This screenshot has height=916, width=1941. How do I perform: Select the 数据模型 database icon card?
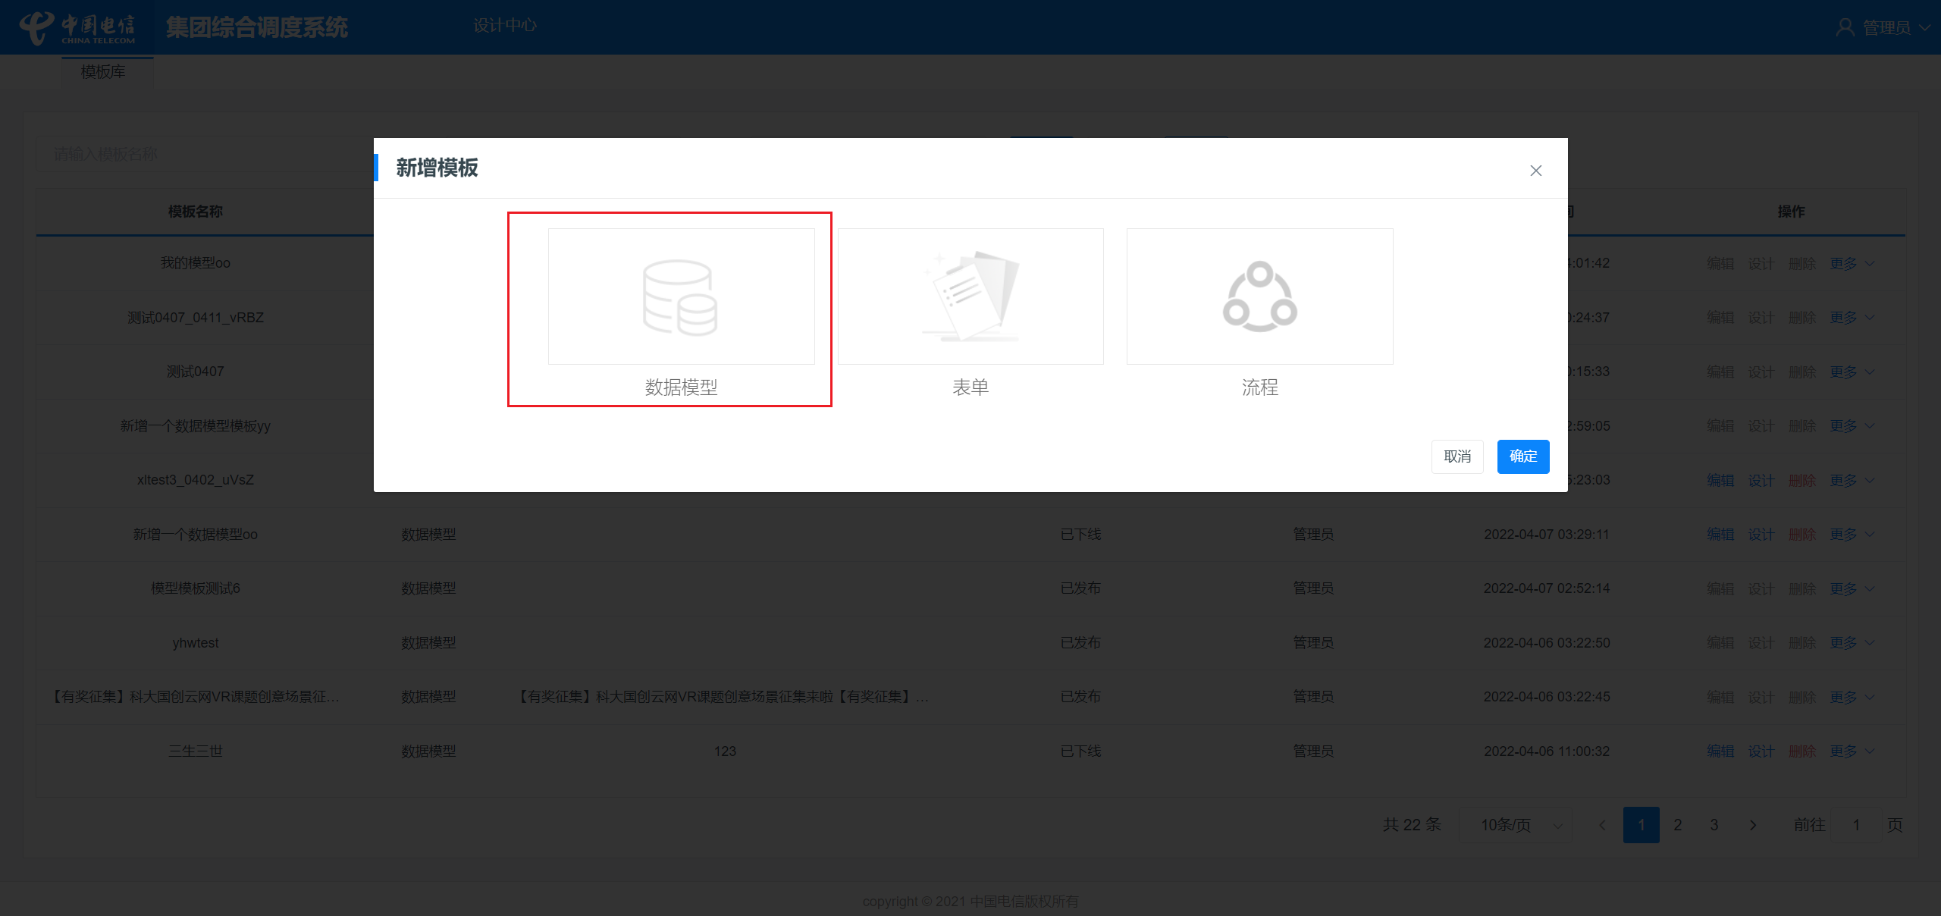tap(681, 296)
